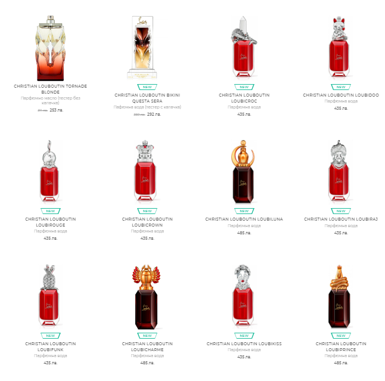This screenshot has width=385, height=381.
Task: Open the Christian Louboutin Loubicroc title link
Action: 244,98
